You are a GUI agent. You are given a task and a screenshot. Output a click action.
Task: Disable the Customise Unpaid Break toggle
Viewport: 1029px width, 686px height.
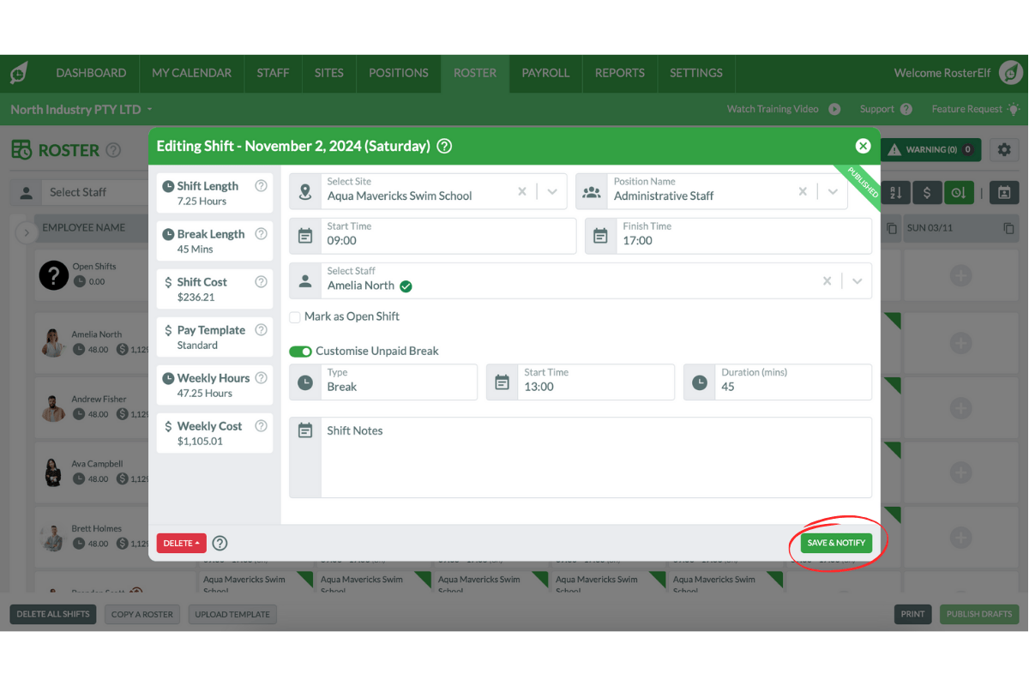(300, 351)
